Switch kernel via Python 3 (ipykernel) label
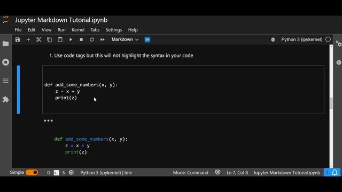Viewport: 342px width, 192px height. [x=301, y=39]
